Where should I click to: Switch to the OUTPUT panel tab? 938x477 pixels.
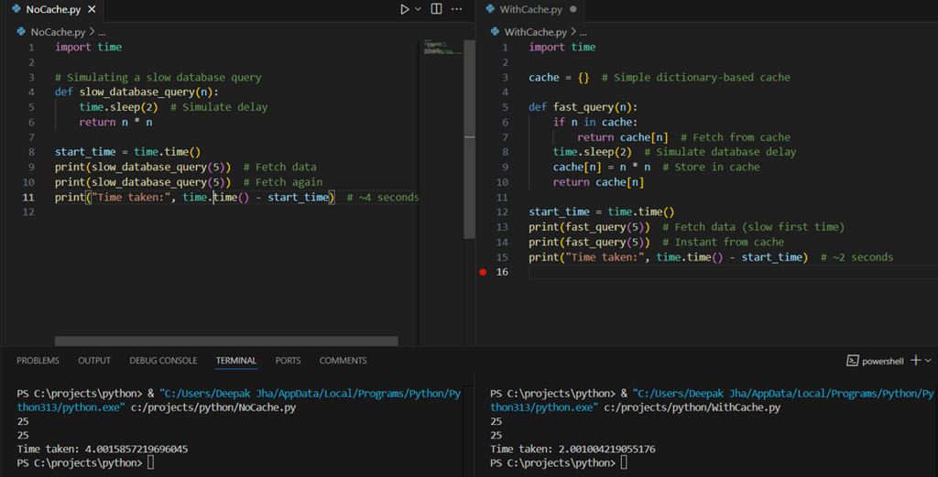click(x=94, y=361)
